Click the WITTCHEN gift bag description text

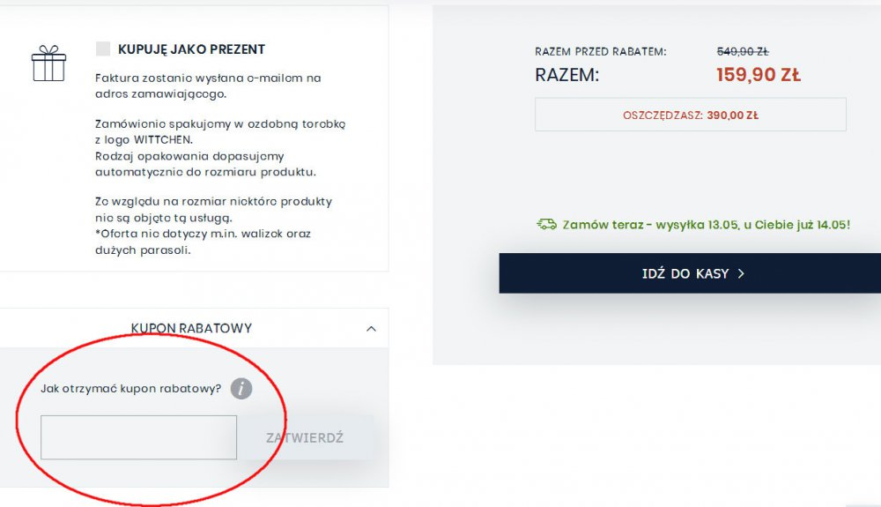[x=220, y=131]
